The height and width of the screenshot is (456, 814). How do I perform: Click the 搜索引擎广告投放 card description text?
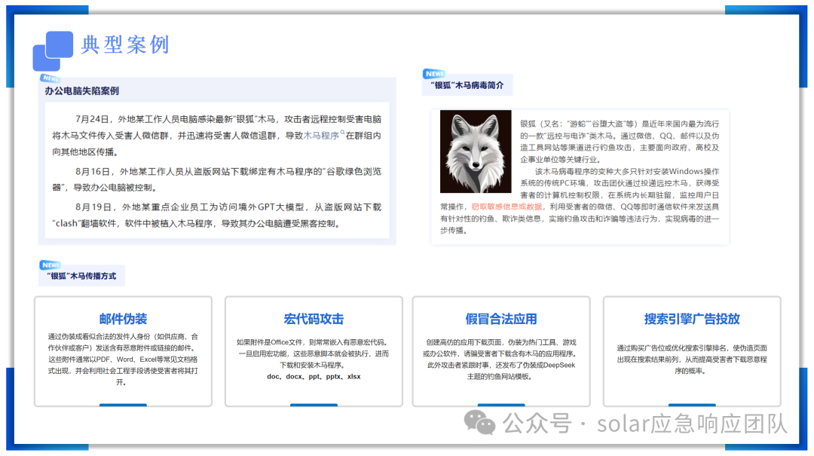(692, 360)
